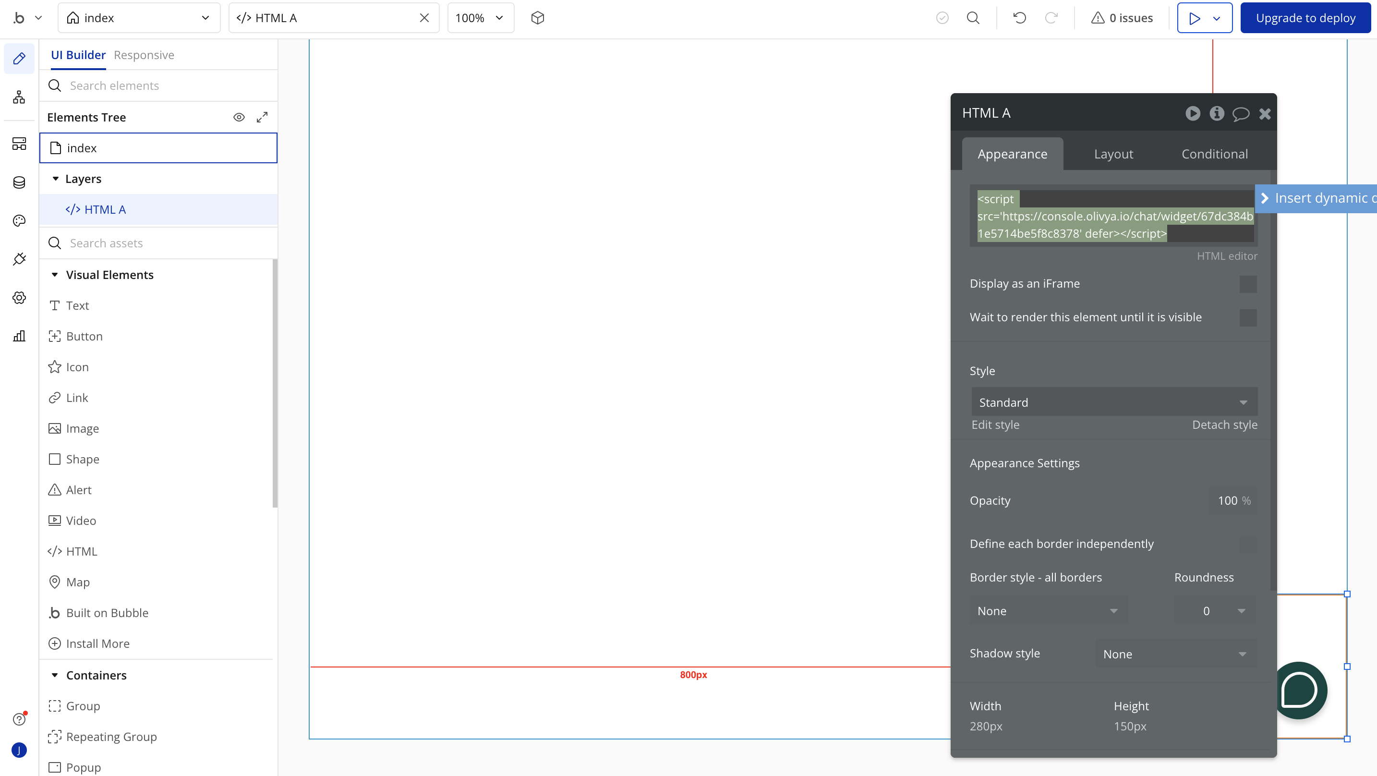Screen dimensions: 1377x776
Task: Open the Roundness dropdown
Action: click(x=1215, y=611)
